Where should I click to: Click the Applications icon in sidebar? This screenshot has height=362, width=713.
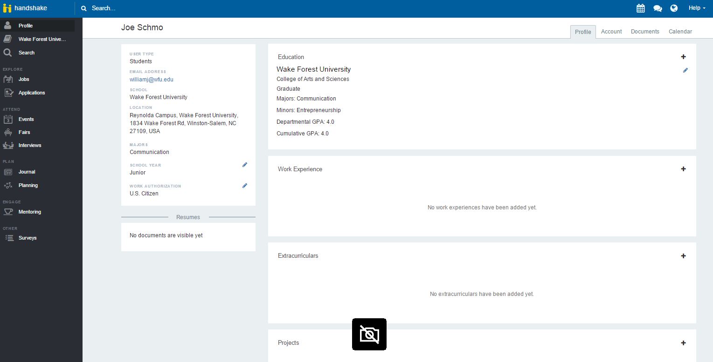coord(8,93)
